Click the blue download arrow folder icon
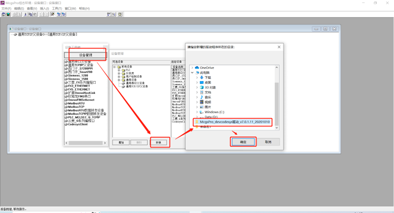The image size is (394, 213). [201, 77]
